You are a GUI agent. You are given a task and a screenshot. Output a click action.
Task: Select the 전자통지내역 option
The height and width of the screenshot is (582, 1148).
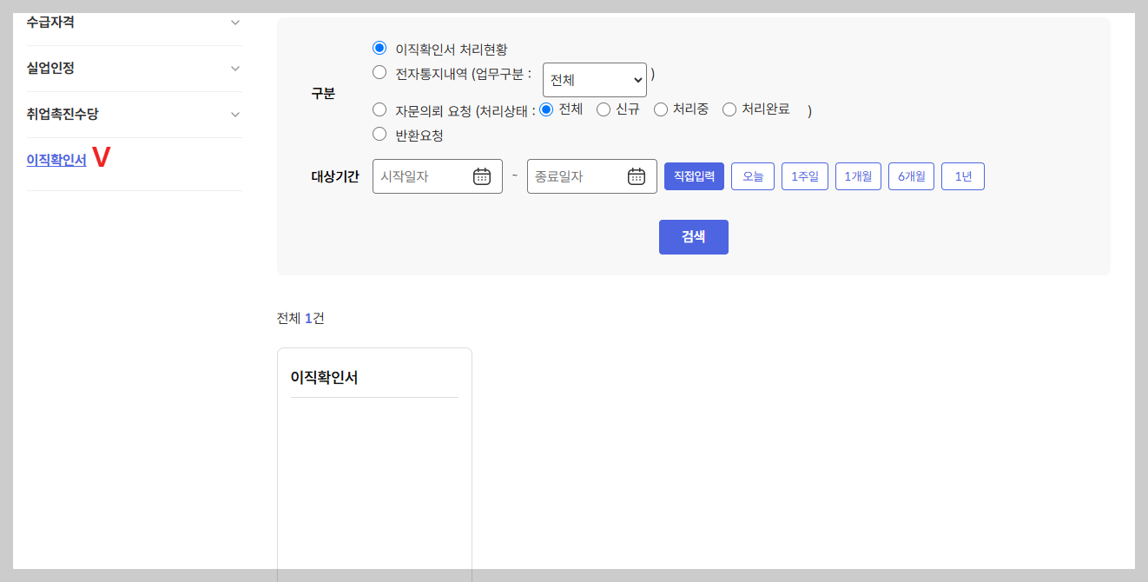coord(379,72)
